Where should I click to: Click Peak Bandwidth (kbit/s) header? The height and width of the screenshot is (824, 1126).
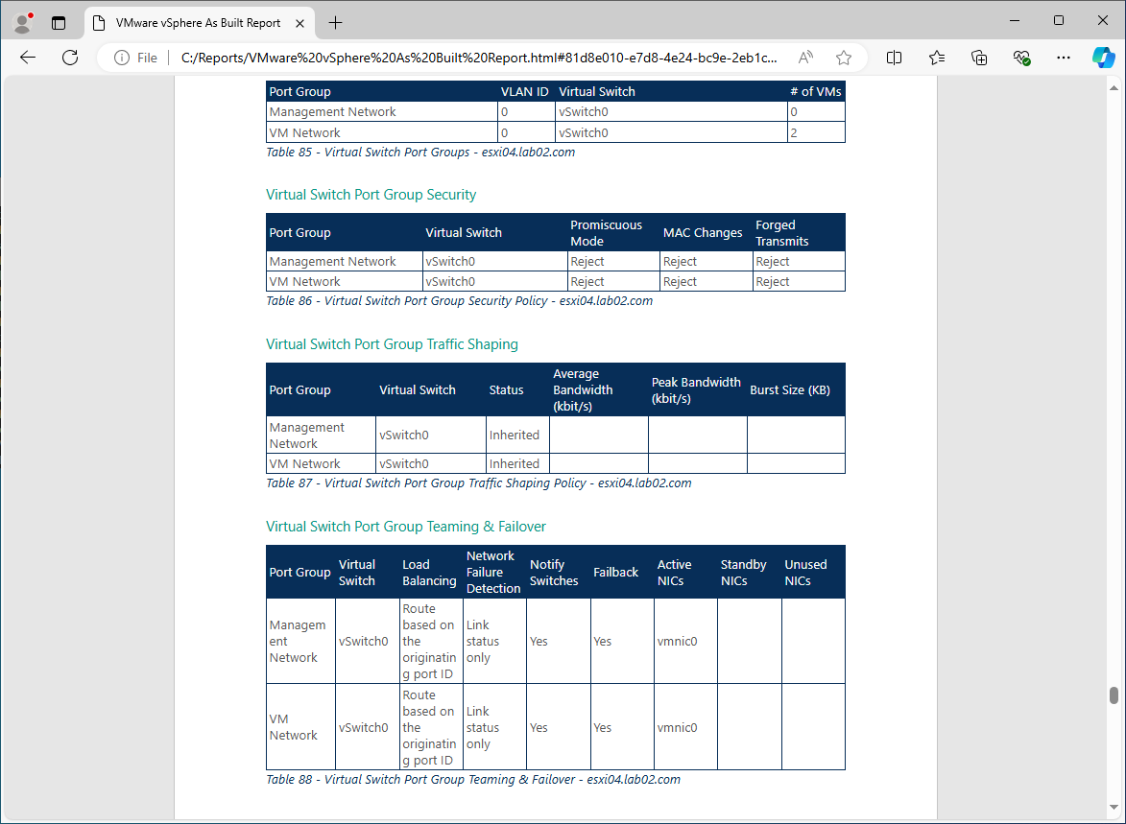tap(696, 389)
